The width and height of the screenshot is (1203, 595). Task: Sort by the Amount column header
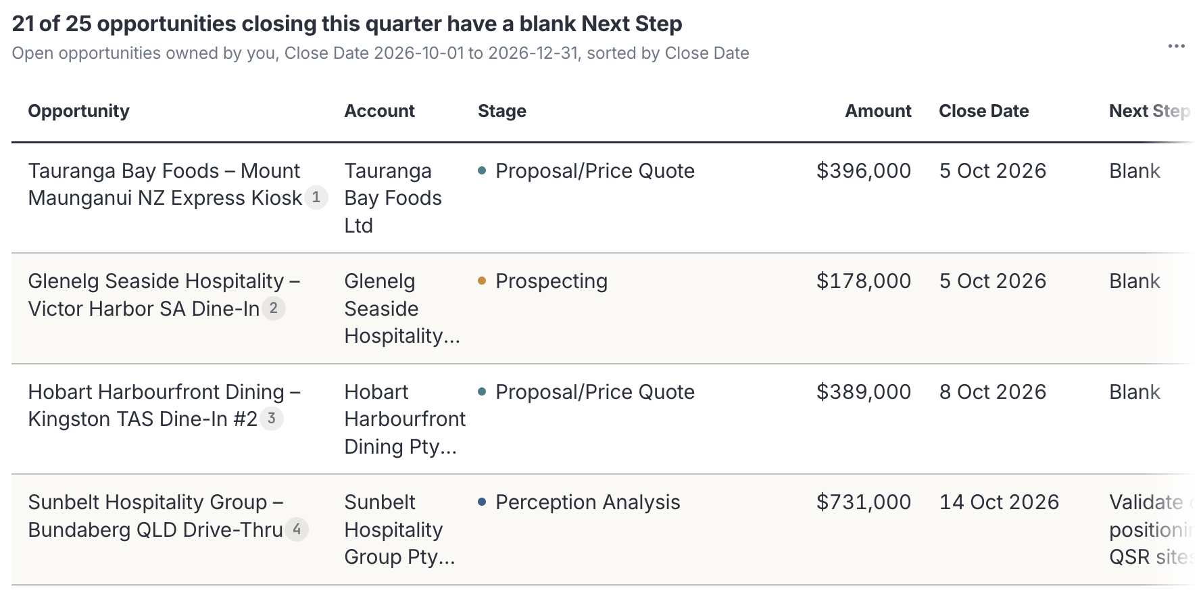tap(878, 111)
